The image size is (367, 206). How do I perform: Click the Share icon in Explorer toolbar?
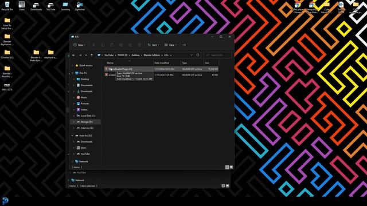[130, 45]
